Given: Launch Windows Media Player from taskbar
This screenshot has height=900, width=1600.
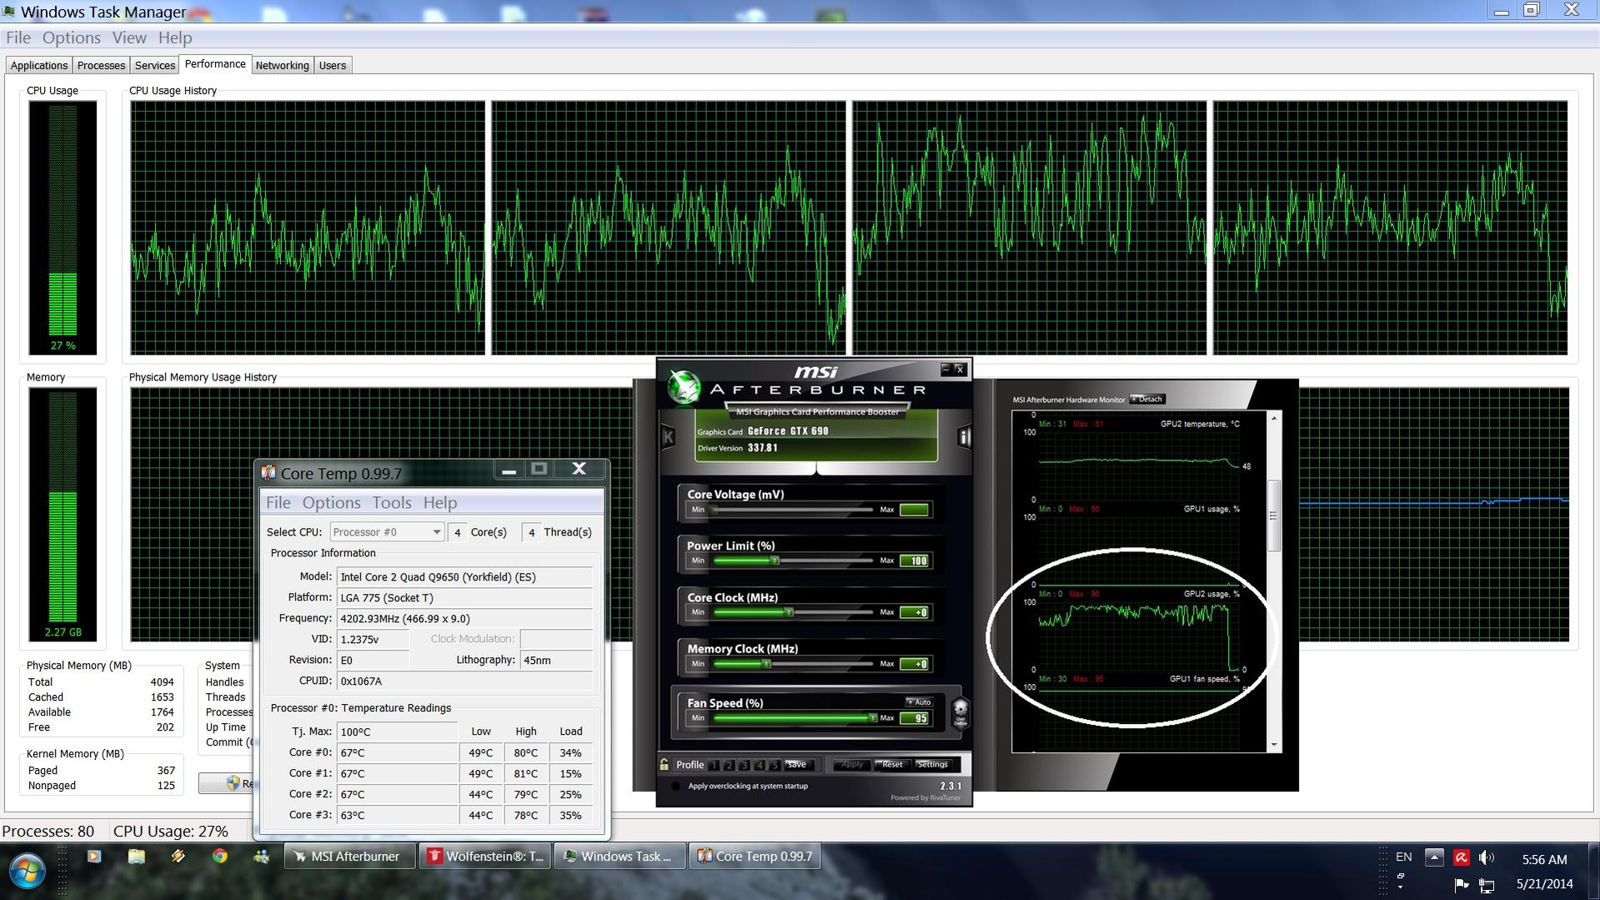Looking at the screenshot, I should (x=93, y=857).
